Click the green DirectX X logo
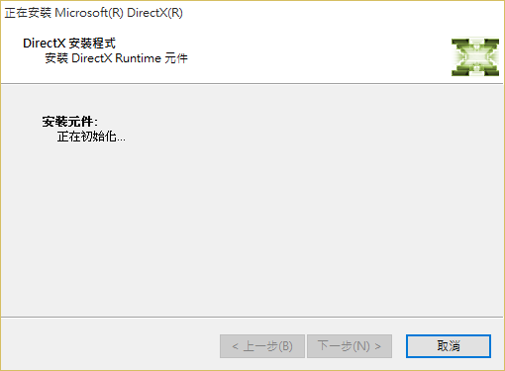 (x=475, y=57)
